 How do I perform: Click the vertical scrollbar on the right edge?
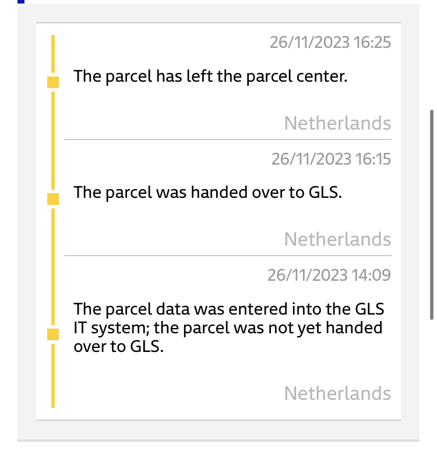click(x=431, y=213)
